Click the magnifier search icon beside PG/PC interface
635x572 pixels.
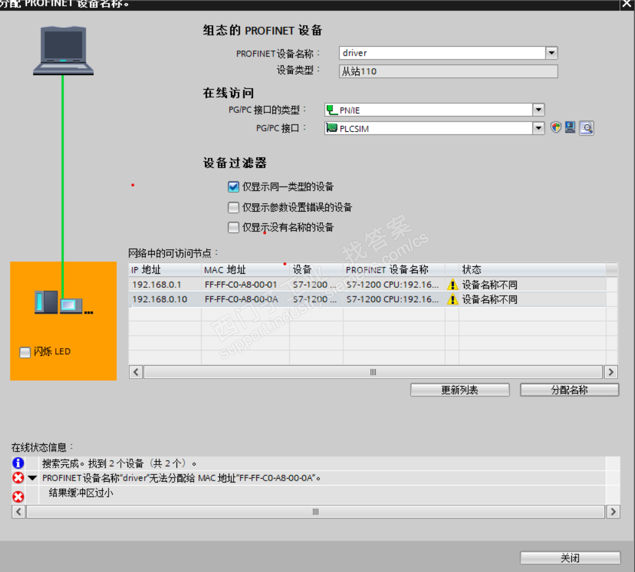coord(587,128)
